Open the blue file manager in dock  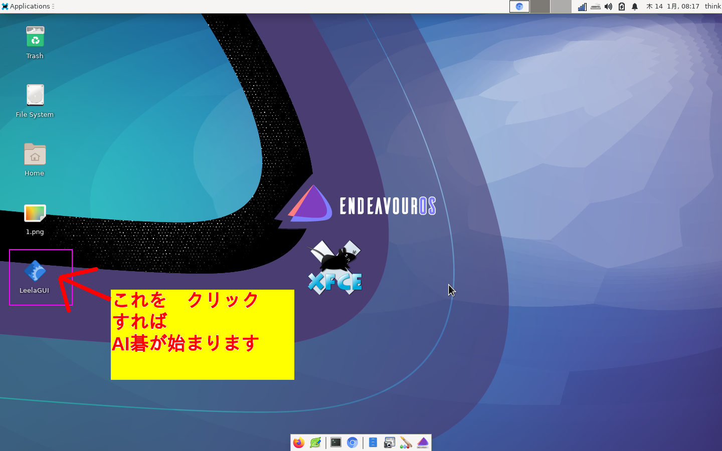(373, 442)
